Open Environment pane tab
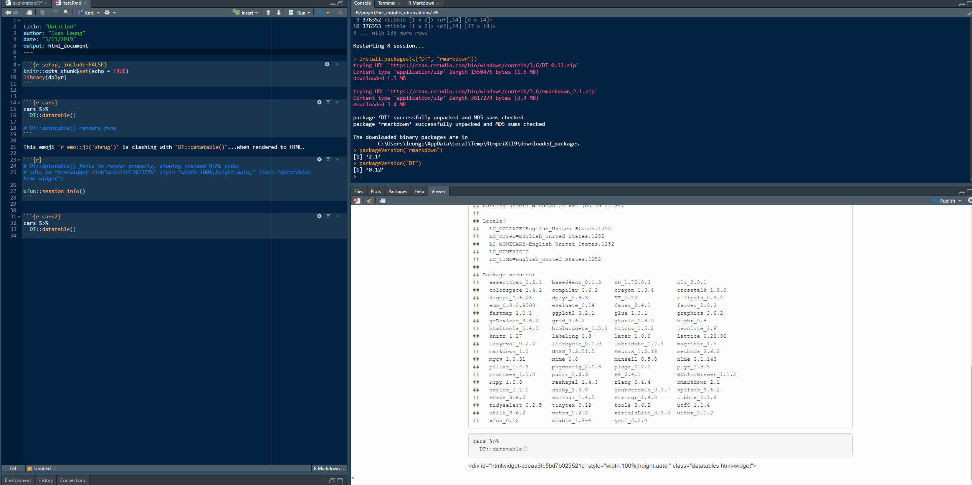 [x=18, y=480]
